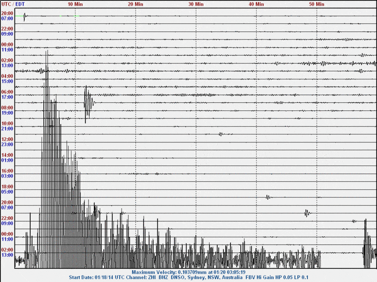Image resolution: width=377 pixels, height=282 pixels.
Task: Select the "20 Min" column label
Action: pos(135,4)
